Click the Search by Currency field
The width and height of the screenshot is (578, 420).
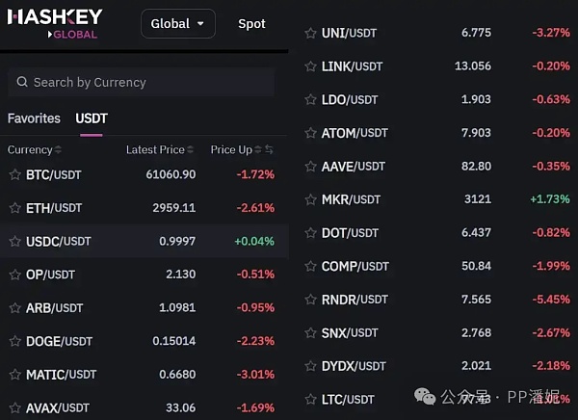click(144, 83)
